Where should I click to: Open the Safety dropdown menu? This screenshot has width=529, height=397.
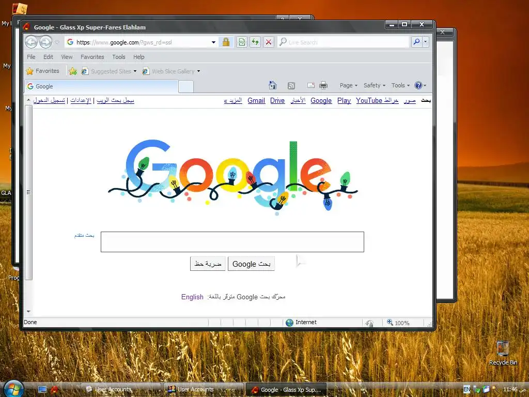click(375, 85)
